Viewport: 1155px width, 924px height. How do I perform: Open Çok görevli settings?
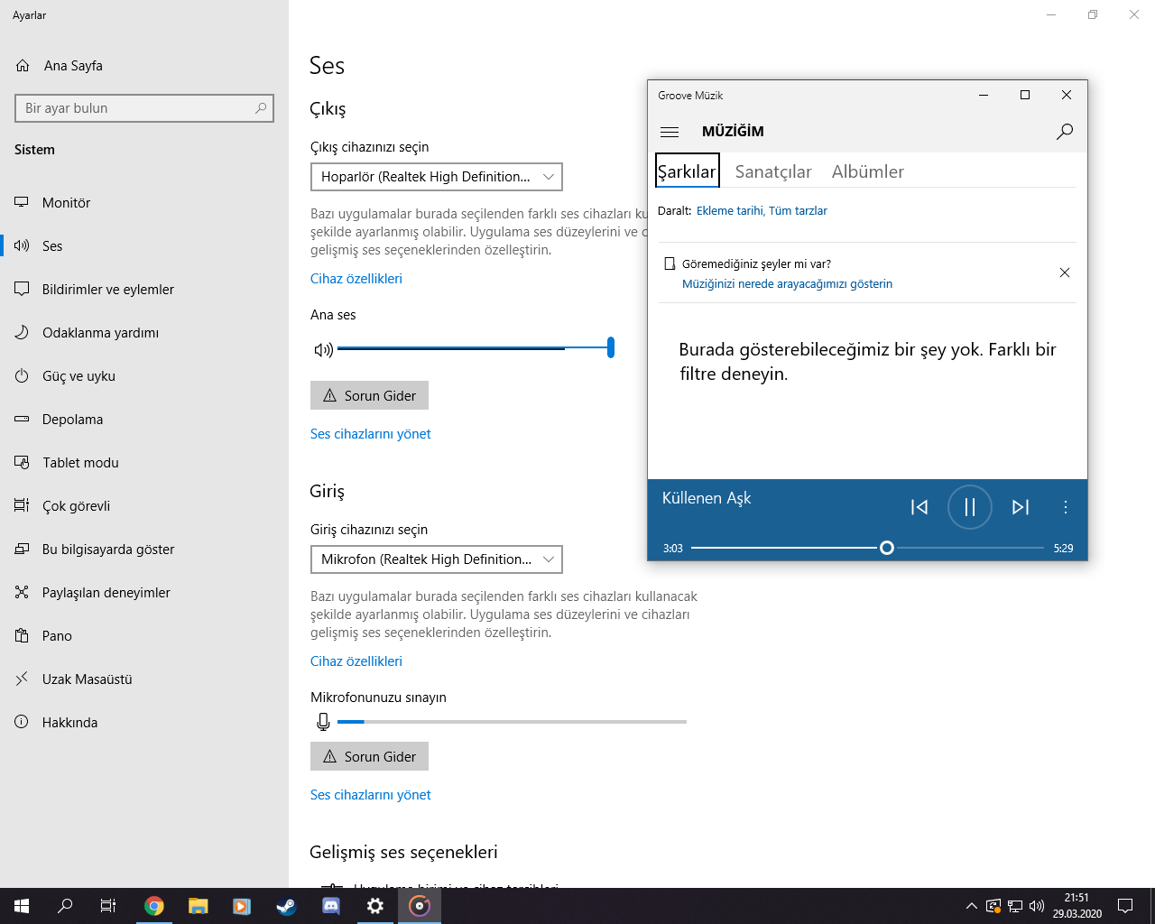tap(144, 506)
